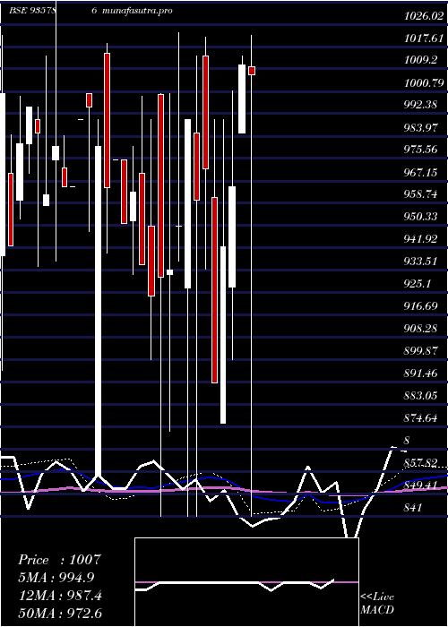
Task: Click the 941.92 price axis label
Action: click(421, 239)
